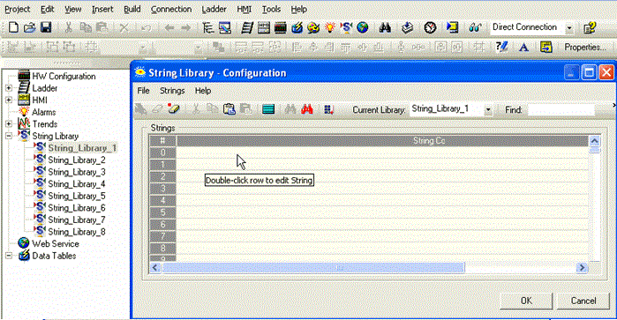The height and width of the screenshot is (320, 617).
Task: Open the Strings menu in String Library dialog
Action: 172,91
